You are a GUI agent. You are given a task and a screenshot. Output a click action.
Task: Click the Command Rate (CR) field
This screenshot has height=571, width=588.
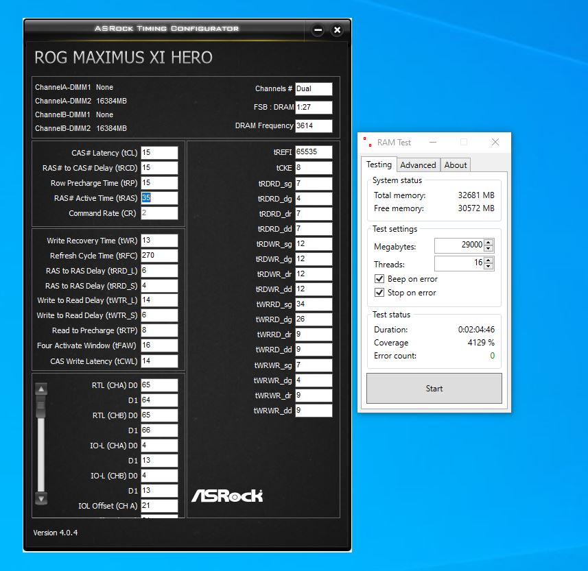coord(159,212)
